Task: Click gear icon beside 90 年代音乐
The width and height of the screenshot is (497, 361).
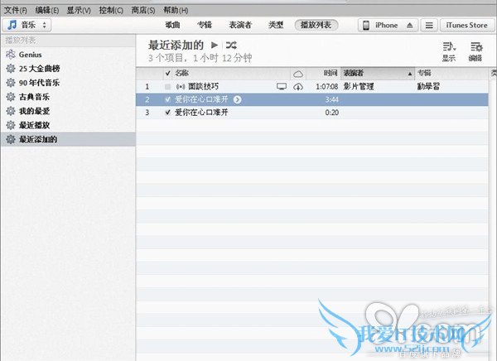Action: pyautogui.click(x=11, y=83)
